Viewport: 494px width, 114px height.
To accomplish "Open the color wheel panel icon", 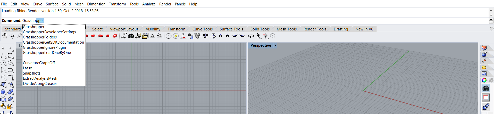I will click(484, 80).
